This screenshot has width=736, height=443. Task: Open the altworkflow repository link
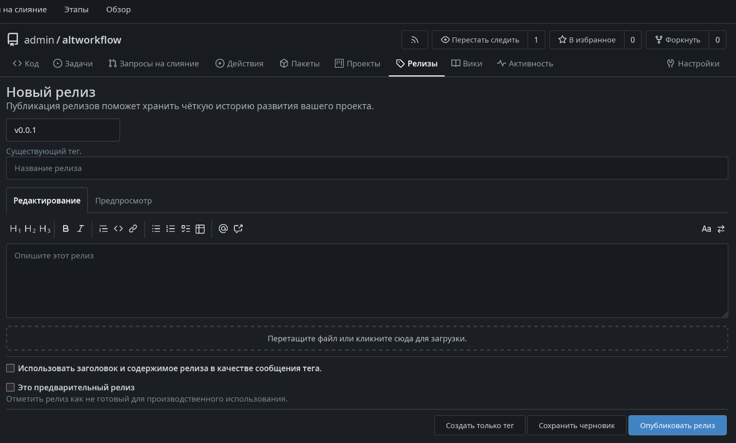(92, 40)
